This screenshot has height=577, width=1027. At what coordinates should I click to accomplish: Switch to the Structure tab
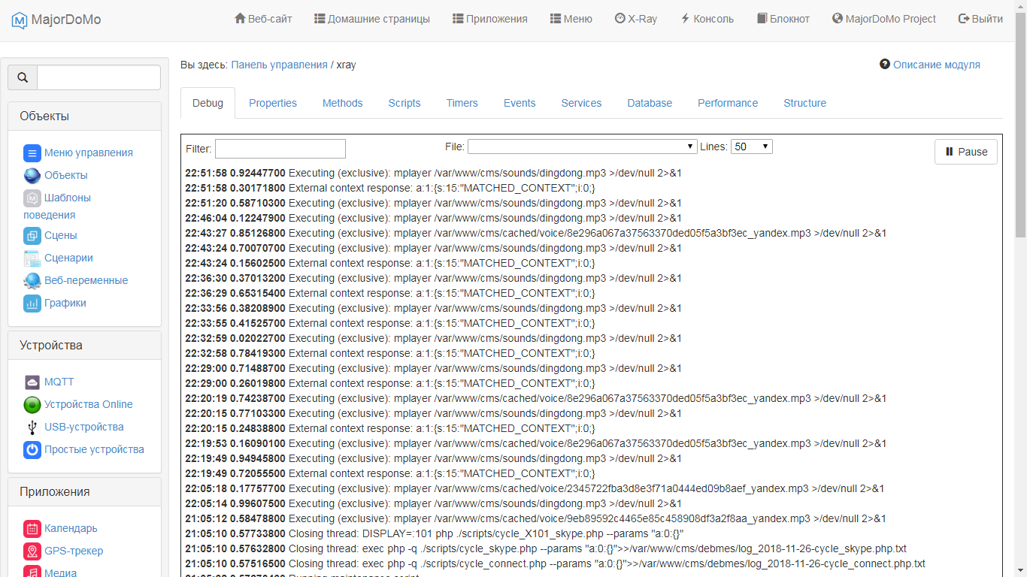[805, 103]
